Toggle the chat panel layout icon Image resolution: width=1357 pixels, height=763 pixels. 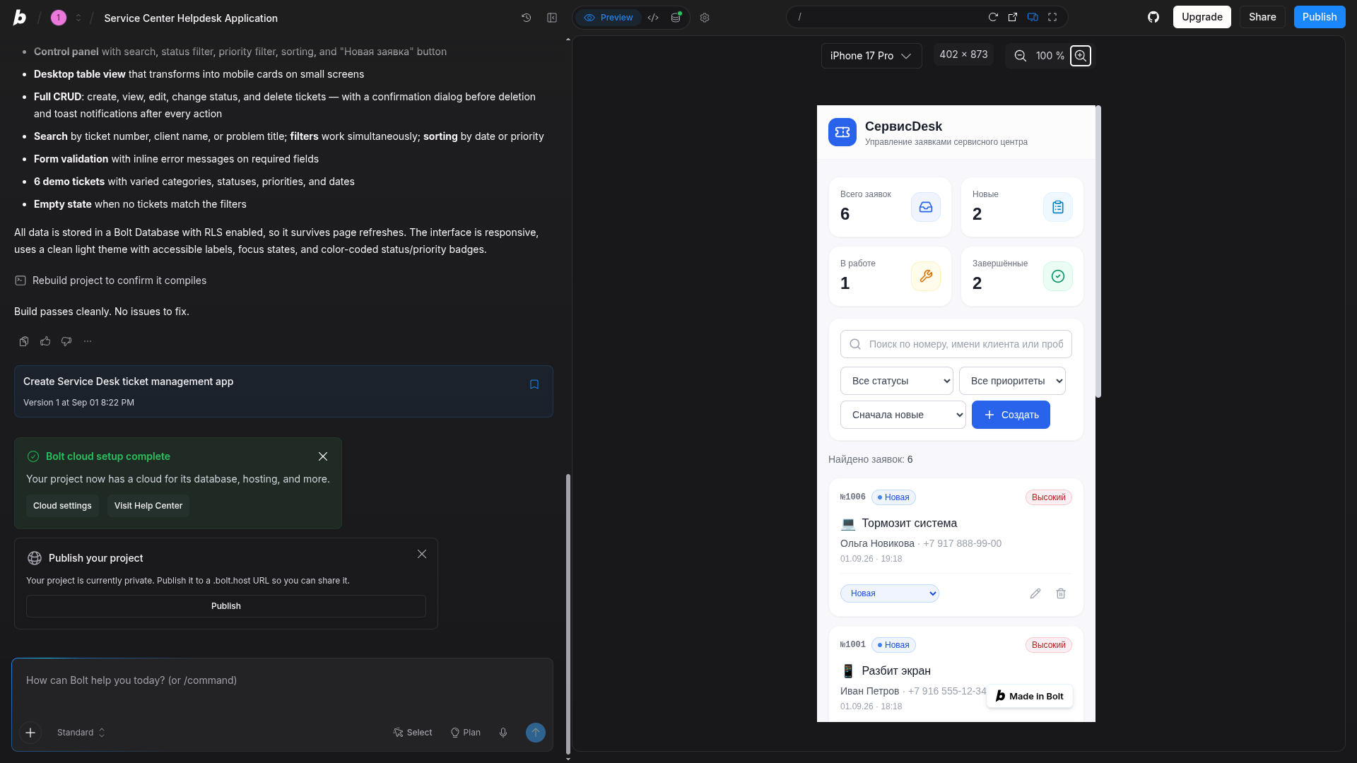coord(552,18)
